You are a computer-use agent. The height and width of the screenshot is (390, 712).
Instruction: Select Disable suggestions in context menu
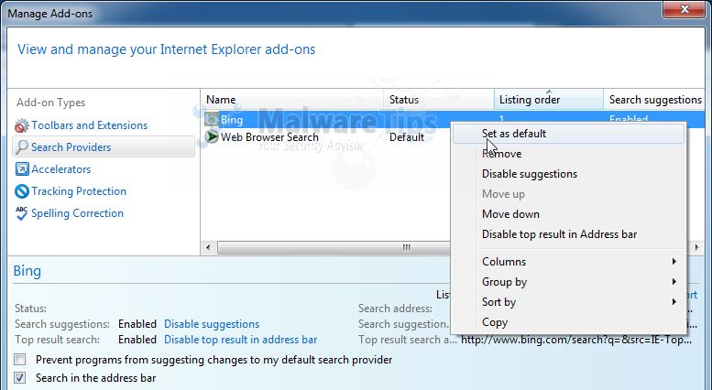tap(568, 174)
